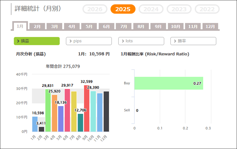Click the blue 1月 bar showing 10,598

35,124
